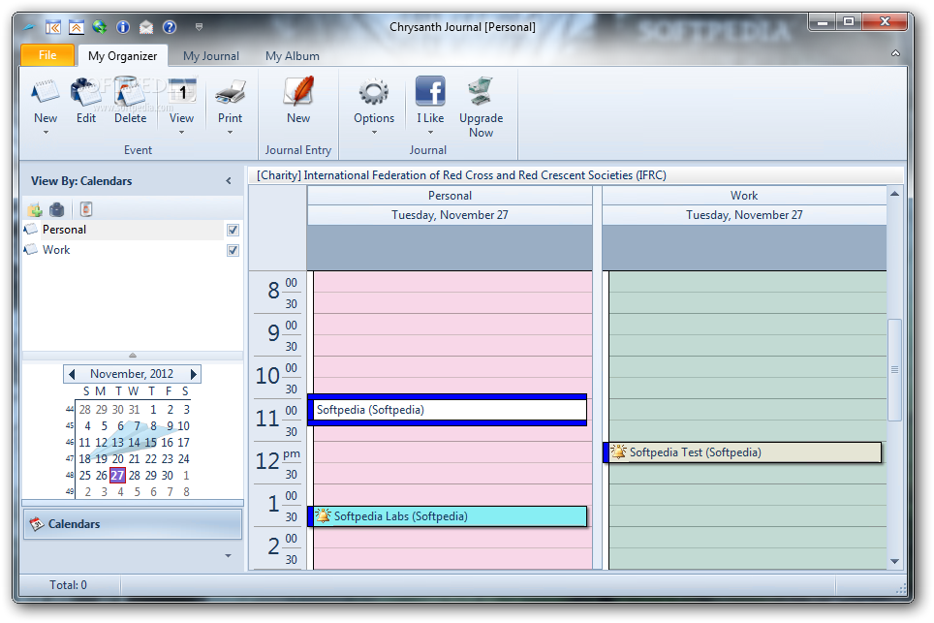The width and height of the screenshot is (934, 623).
Task: Click the second quick access toolbar icon
Action: tap(77, 27)
